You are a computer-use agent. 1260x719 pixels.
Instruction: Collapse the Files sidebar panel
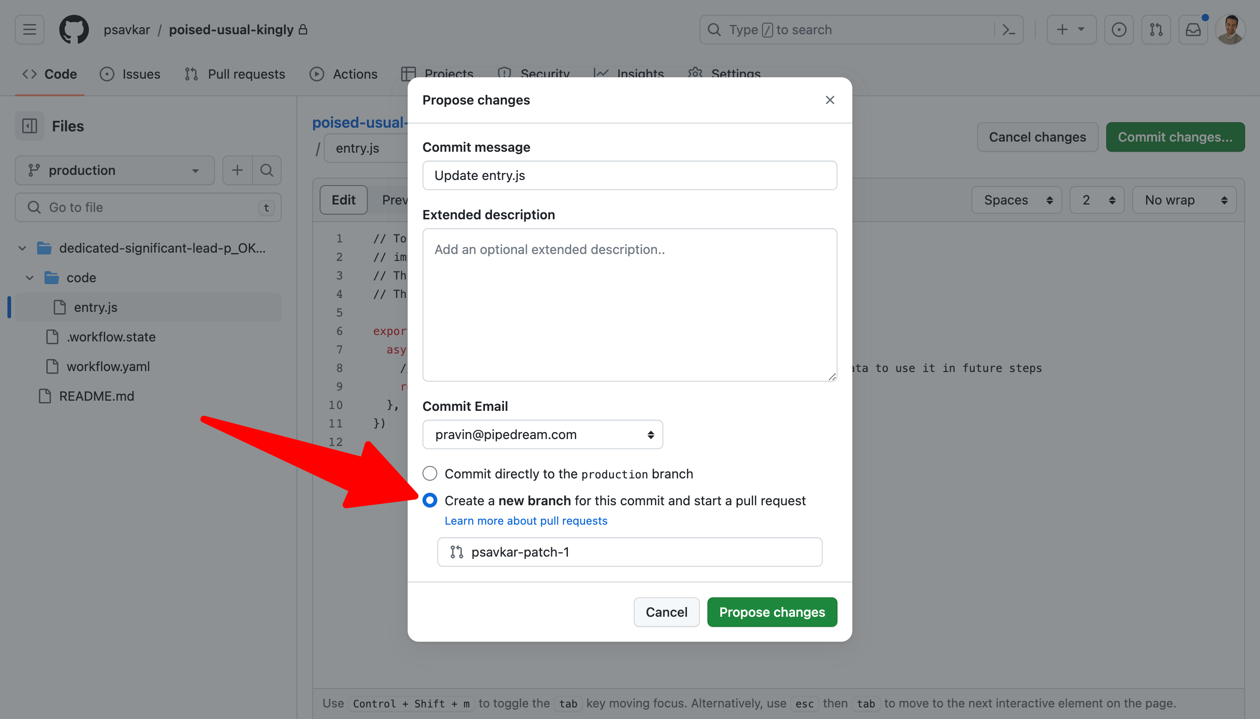click(29, 126)
